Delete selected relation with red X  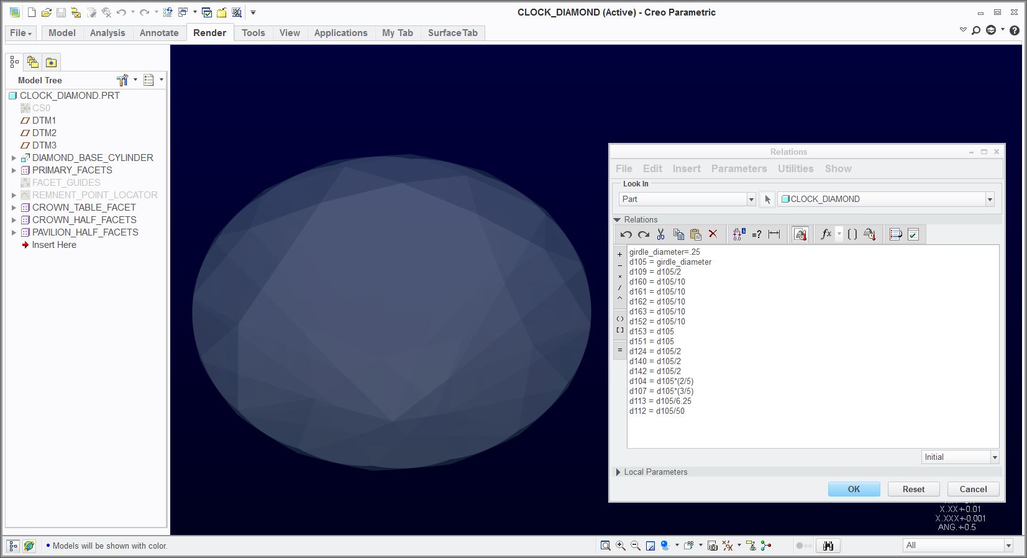[713, 234]
